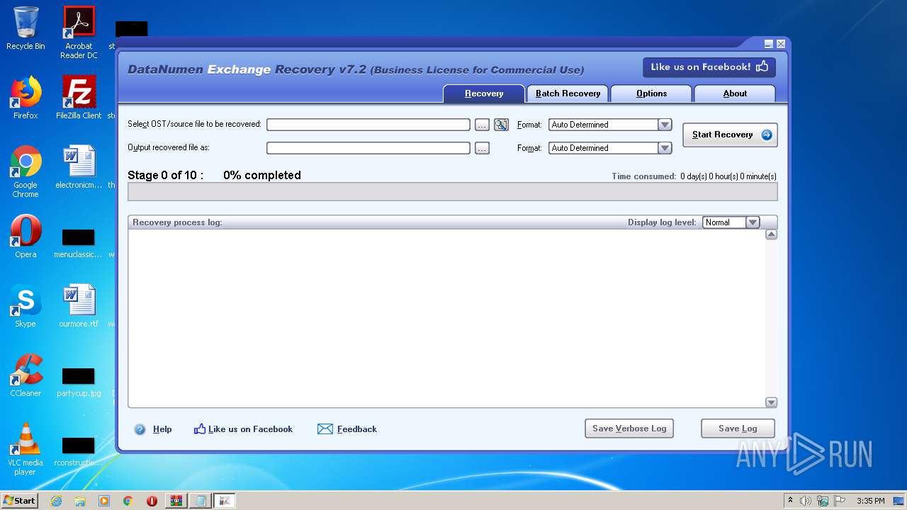Click the recovery progress bar
907x510 pixels.
452,192
